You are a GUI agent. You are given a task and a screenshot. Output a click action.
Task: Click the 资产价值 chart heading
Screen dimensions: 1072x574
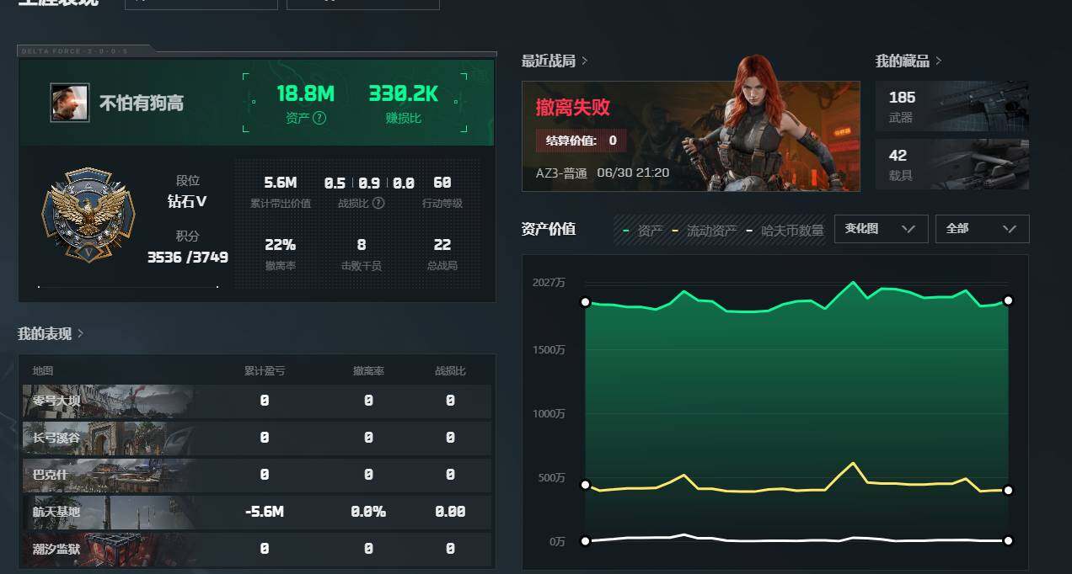tap(549, 229)
